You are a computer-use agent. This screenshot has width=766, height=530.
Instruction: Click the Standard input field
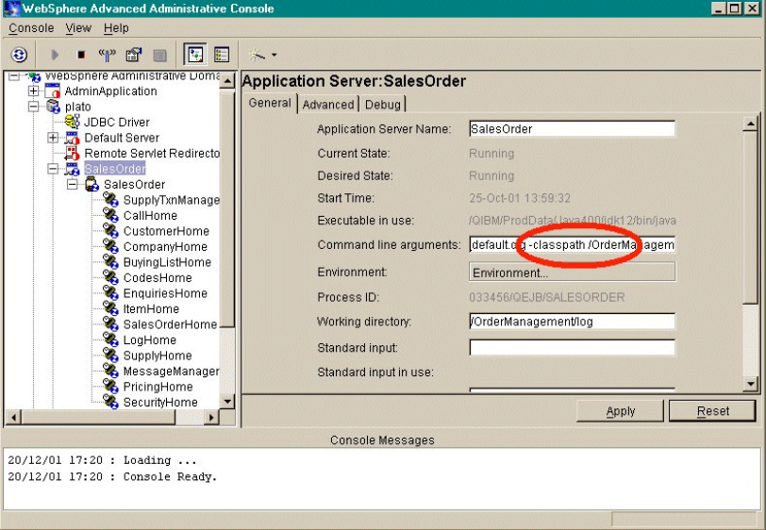click(x=572, y=347)
